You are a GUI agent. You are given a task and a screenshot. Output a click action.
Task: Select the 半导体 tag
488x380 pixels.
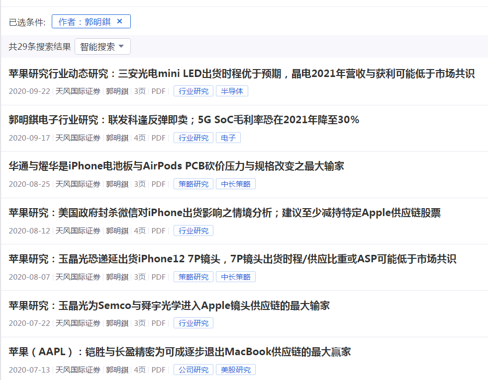click(232, 91)
